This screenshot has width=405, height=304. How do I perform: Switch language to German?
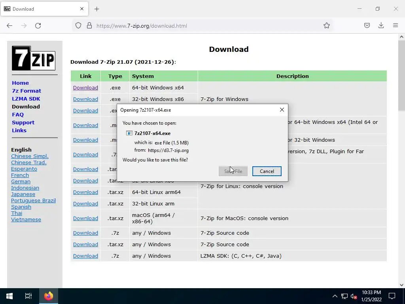(x=21, y=181)
